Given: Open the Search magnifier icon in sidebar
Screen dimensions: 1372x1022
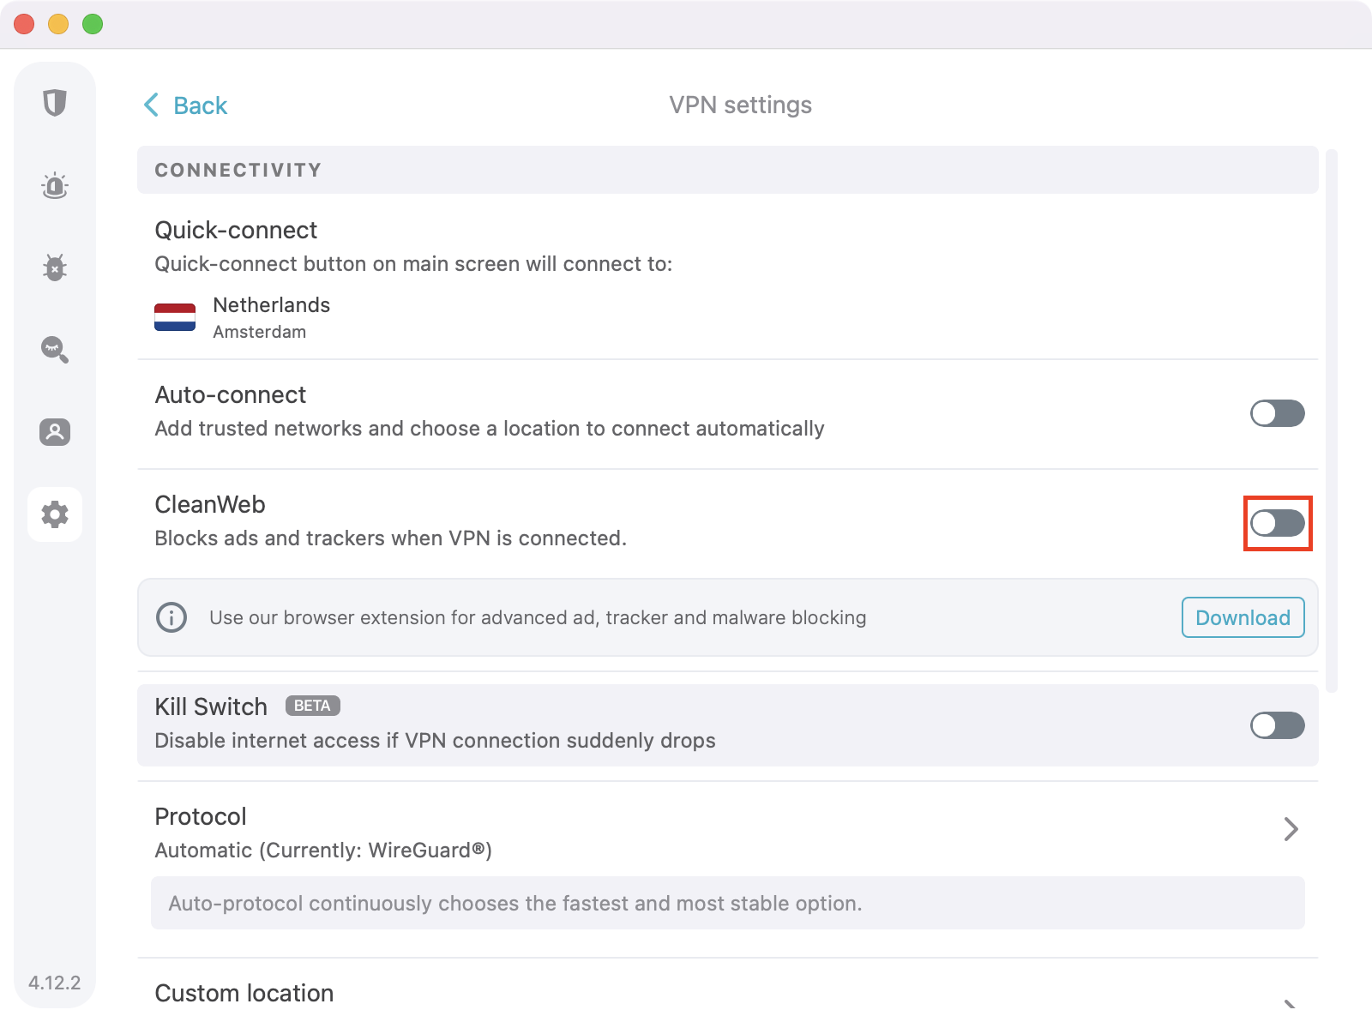Looking at the screenshot, I should pos(55,349).
